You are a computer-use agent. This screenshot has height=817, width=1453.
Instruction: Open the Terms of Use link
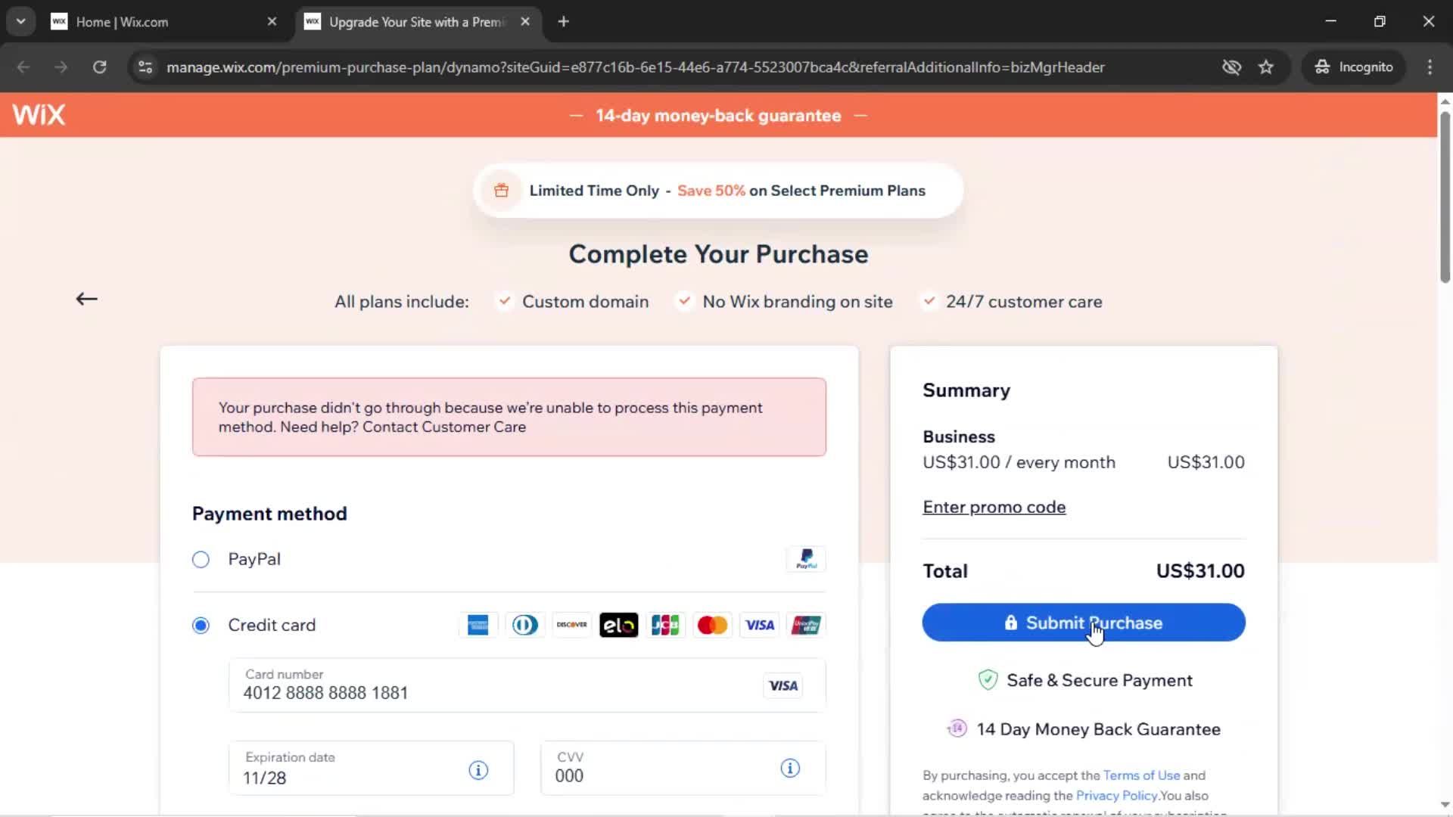(1141, 775)
